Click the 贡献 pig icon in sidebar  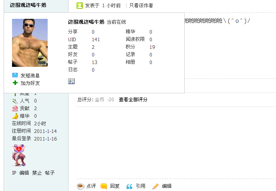(15, 109)
